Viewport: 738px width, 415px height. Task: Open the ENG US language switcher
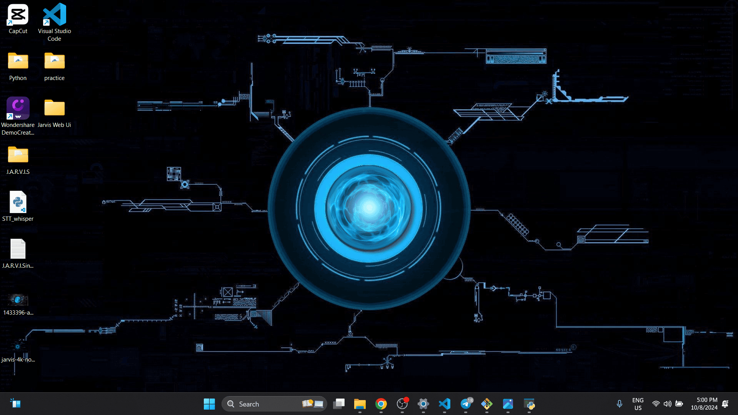(638, 404)
